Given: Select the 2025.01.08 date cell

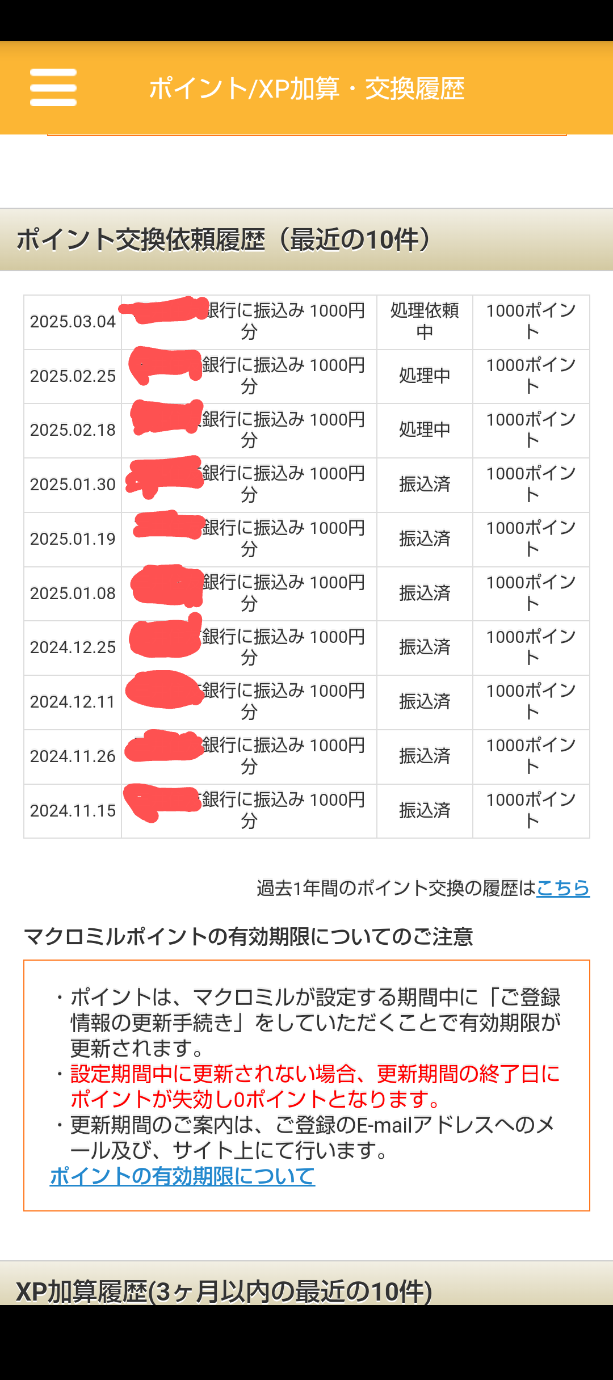Looking at the screenshot, I should coord(73,594).
